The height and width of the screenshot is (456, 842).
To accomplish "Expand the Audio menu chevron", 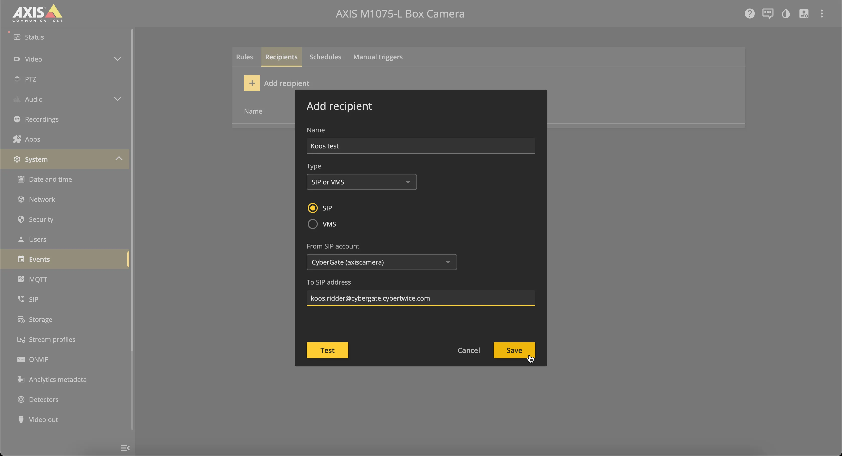I will (117, 99).
